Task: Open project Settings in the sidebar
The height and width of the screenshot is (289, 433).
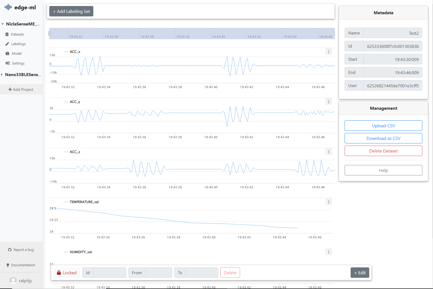Action: (x=18, y=63)
